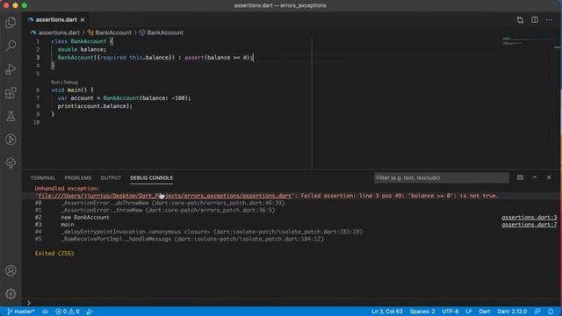Click the 'new BankAccount' stack frame line

tap(85, 217)
